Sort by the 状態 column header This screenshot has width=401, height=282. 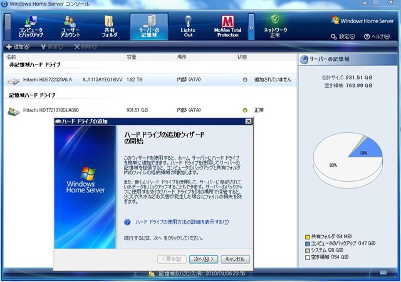tap(266, 57)
